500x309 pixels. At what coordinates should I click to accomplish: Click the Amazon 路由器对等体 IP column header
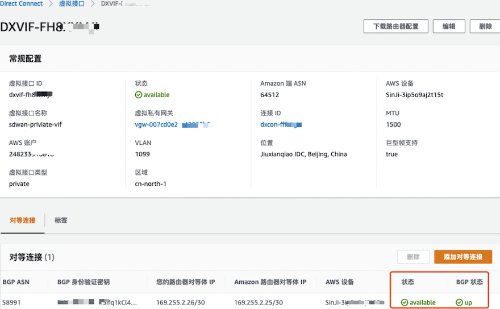pos(270,282)
